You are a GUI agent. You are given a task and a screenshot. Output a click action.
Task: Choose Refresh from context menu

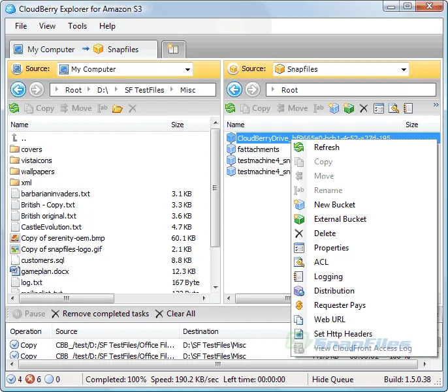pos(364,147)
